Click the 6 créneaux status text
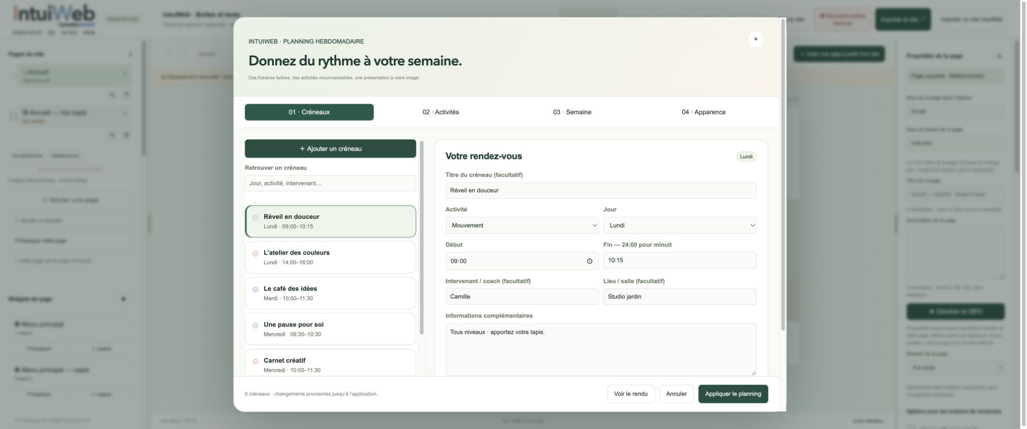This screenshot has width=1027, height=429. (x=311, y=394)
